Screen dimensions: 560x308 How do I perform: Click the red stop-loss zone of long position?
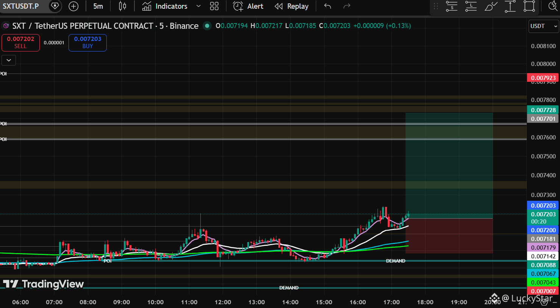tap(449, 236)
